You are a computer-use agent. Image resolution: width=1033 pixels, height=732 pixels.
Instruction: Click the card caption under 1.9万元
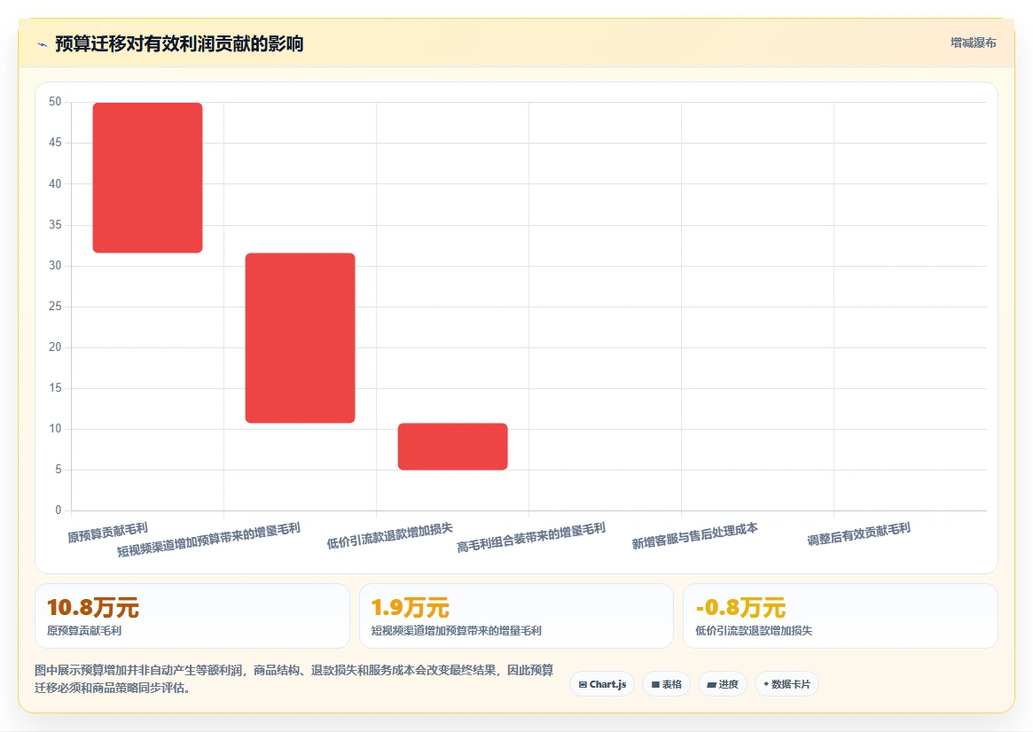(x=457, y=631)
